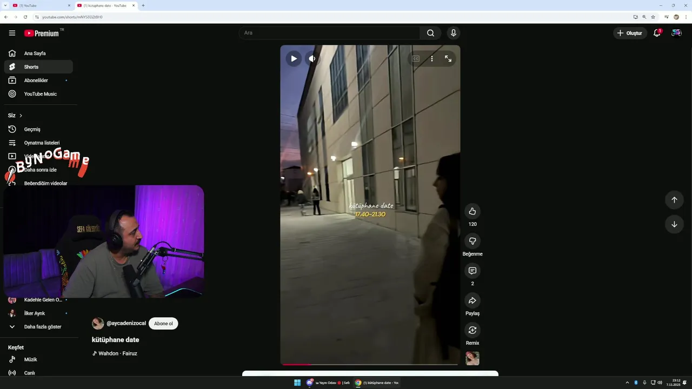
Task: Start voice search with microphone
Action: 453,33
